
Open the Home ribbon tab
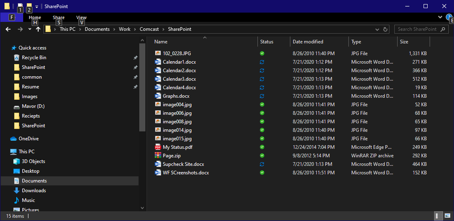(35, 18)
